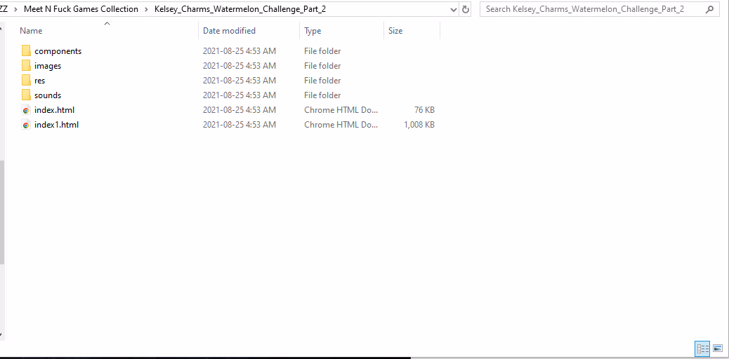Click the magnifying glass search icon
Image resolution: width=729 pixels, height=359 pixels.
710,9
